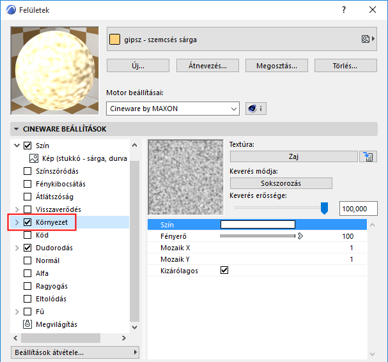
Task: Click the Archicad logo icon in the title bar
Action: point(11,10)
